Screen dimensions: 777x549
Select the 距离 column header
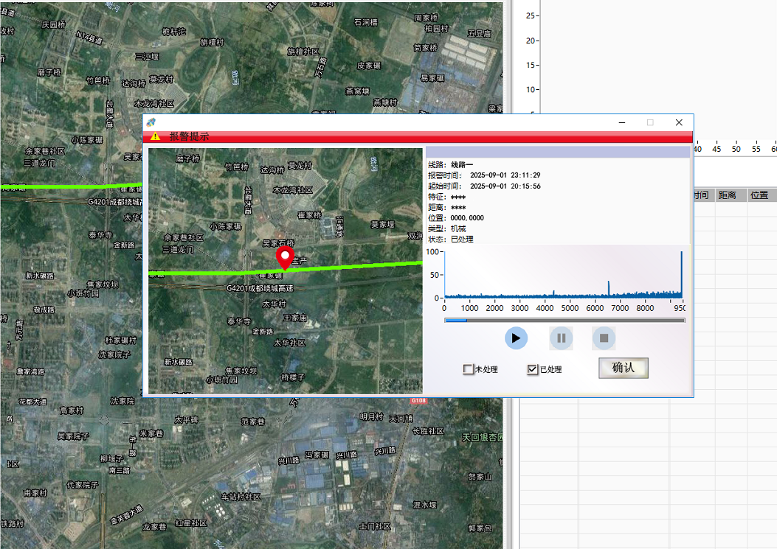point(727,195)
